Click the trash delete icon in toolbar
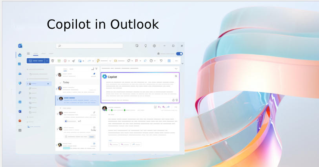The height and width of the screenshot is (167, 319). [x=53, y=61]
